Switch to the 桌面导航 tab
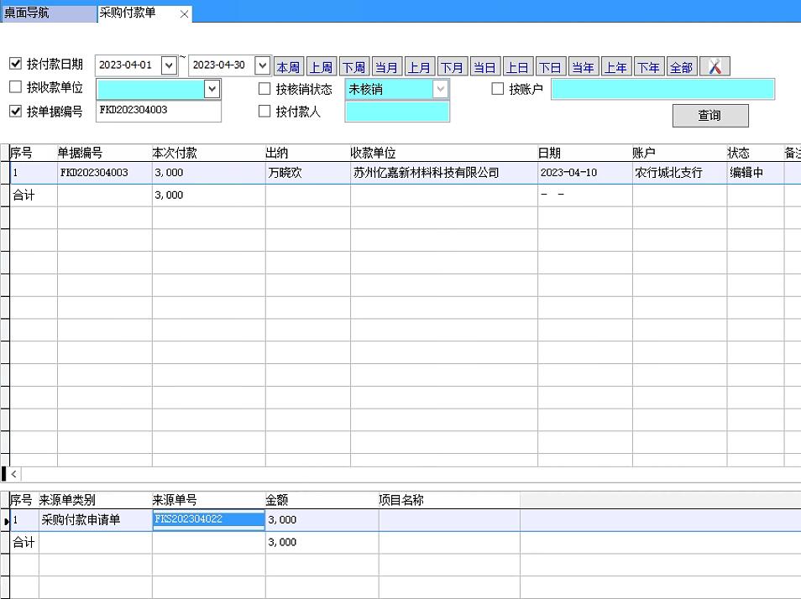This screenshot has height=599, width=801. coord(27,13)
